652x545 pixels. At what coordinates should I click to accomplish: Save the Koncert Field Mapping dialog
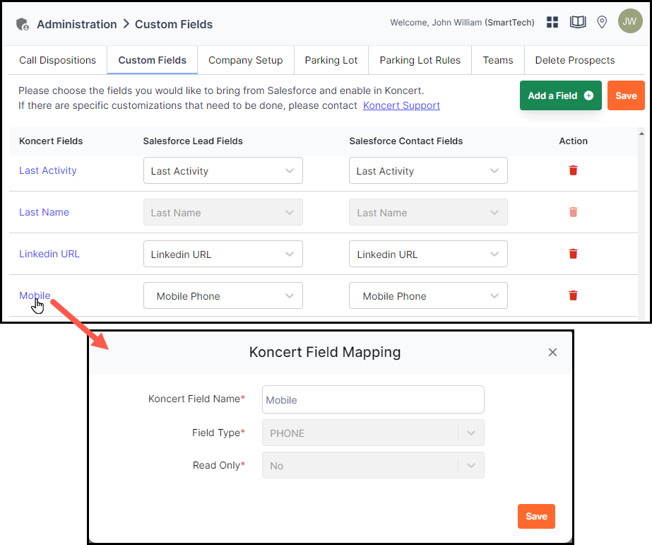coord(536,516)
